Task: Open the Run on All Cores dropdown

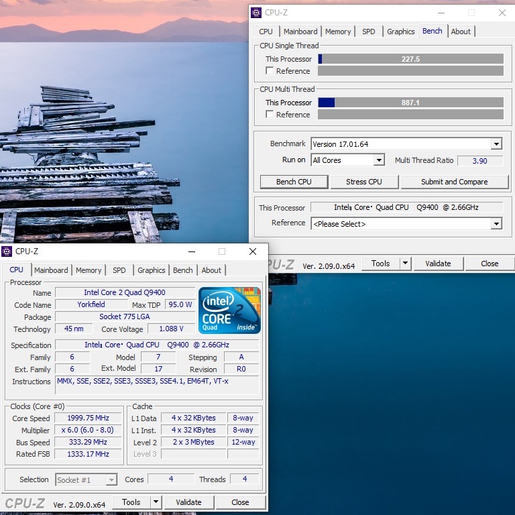Action: (x=379, y=160)
